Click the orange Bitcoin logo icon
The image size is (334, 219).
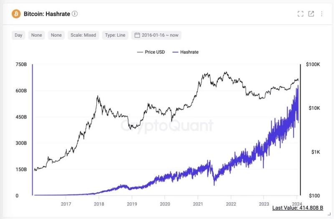[16, 14]
